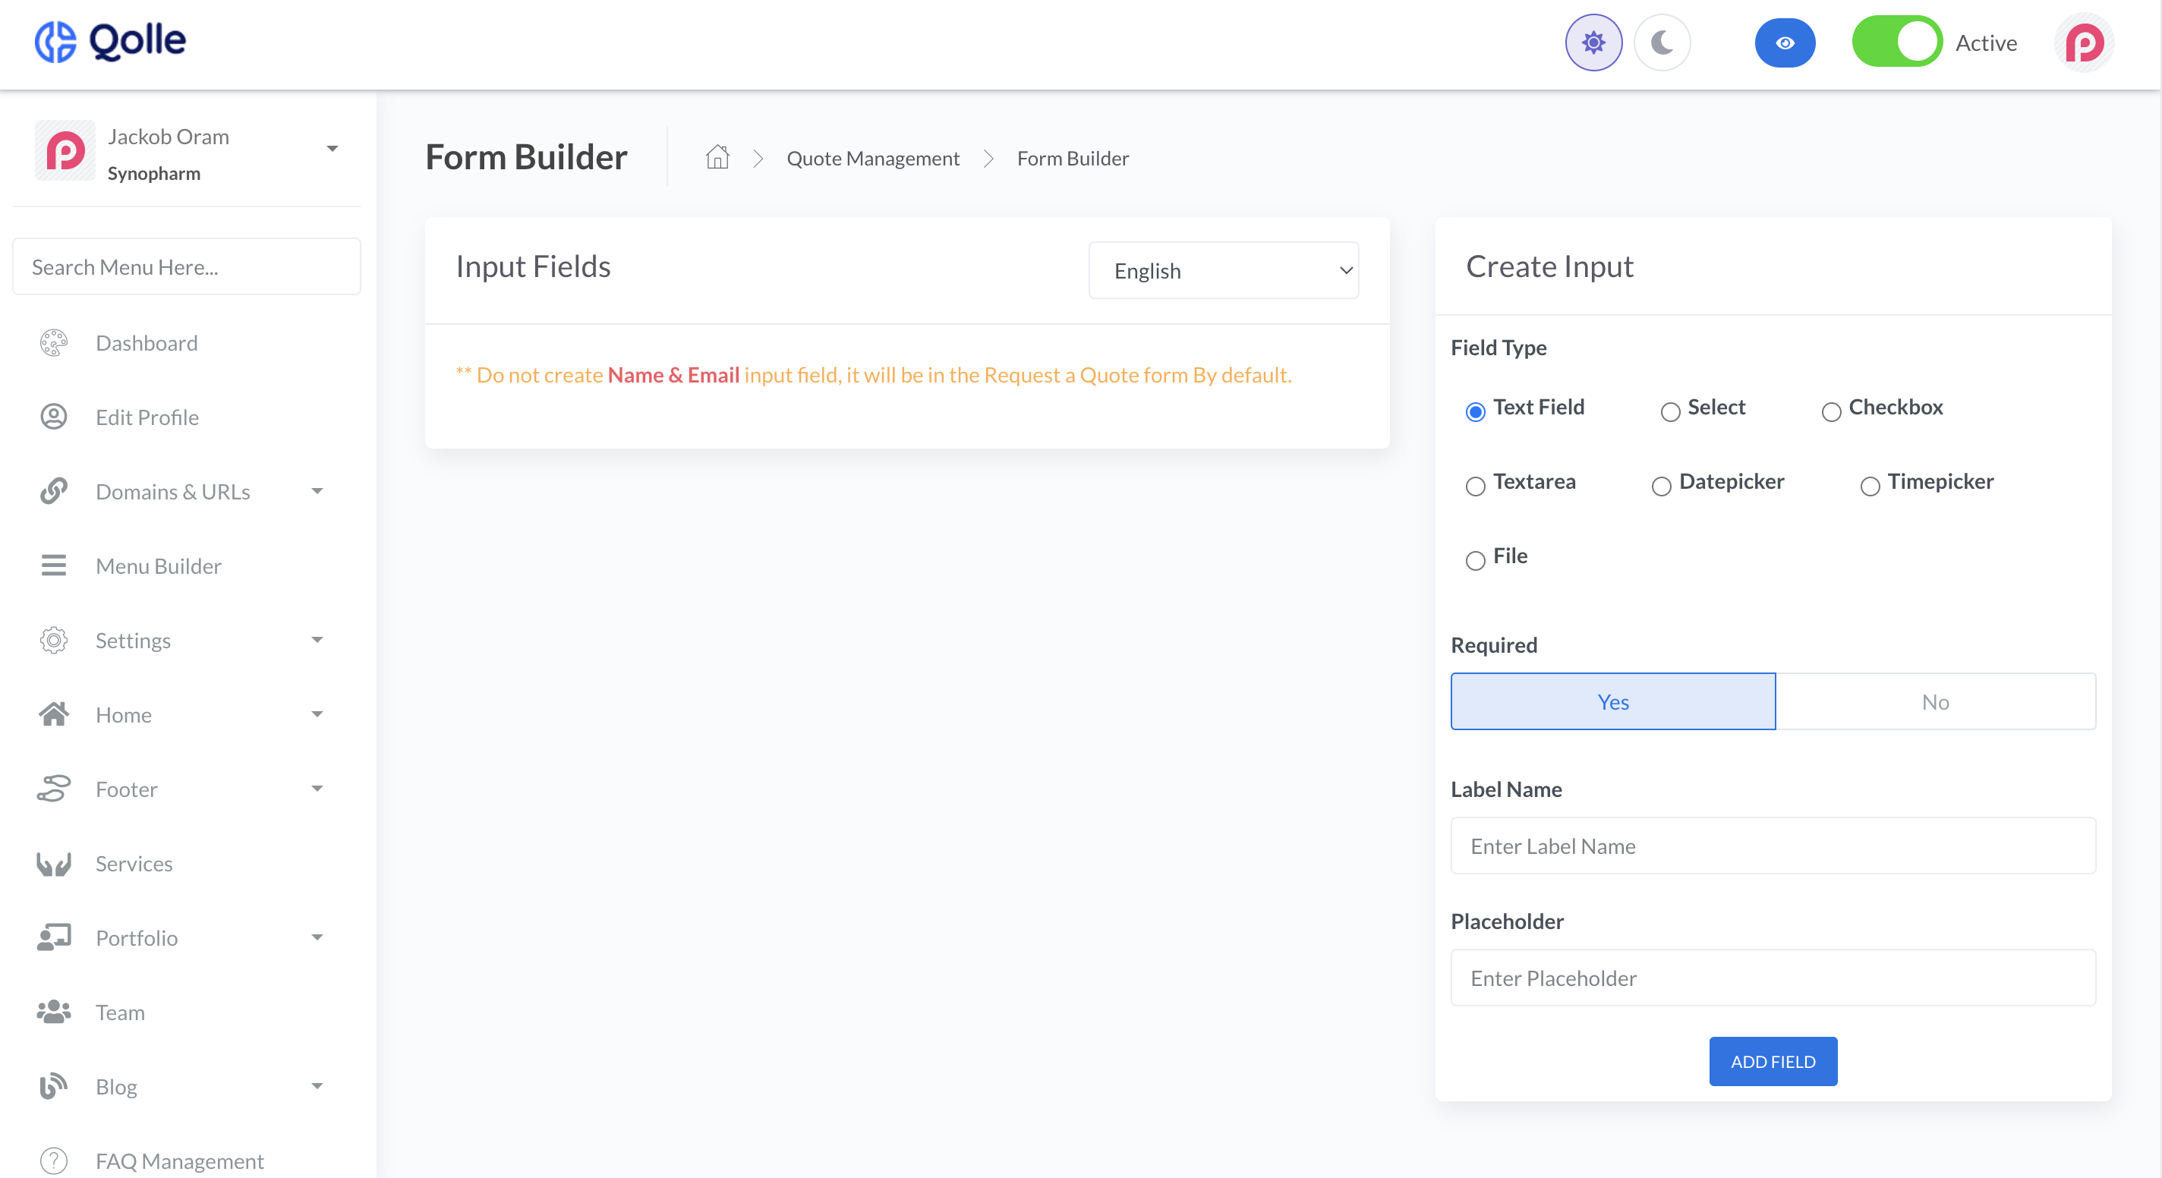Go to FAQ Management menu item
2162x1178 pixels.
(x=180, y=1161)
